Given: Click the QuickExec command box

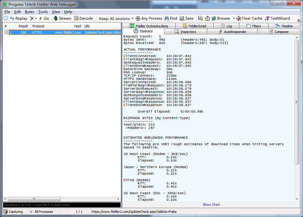Looking at the screenshot, I should (x=62, y=205).
